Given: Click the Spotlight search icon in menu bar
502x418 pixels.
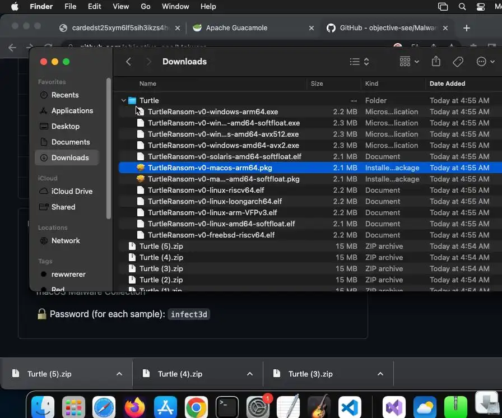Looking at the screenshot, I should 462,7.
